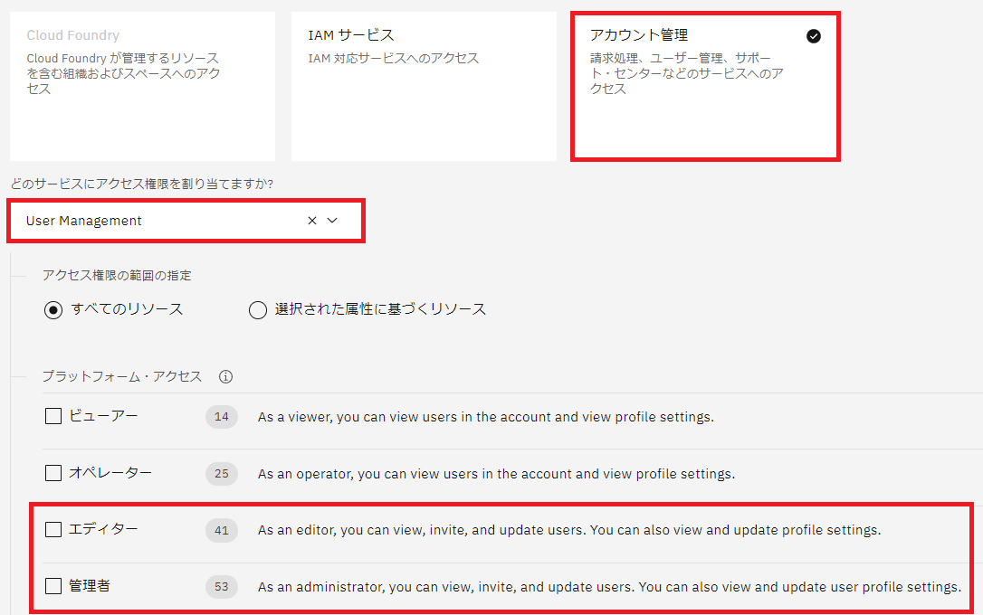Image resolution: width=983 pixels, height=615 pixels.
Task: Click the editor role description text
Action: point(569,531)
